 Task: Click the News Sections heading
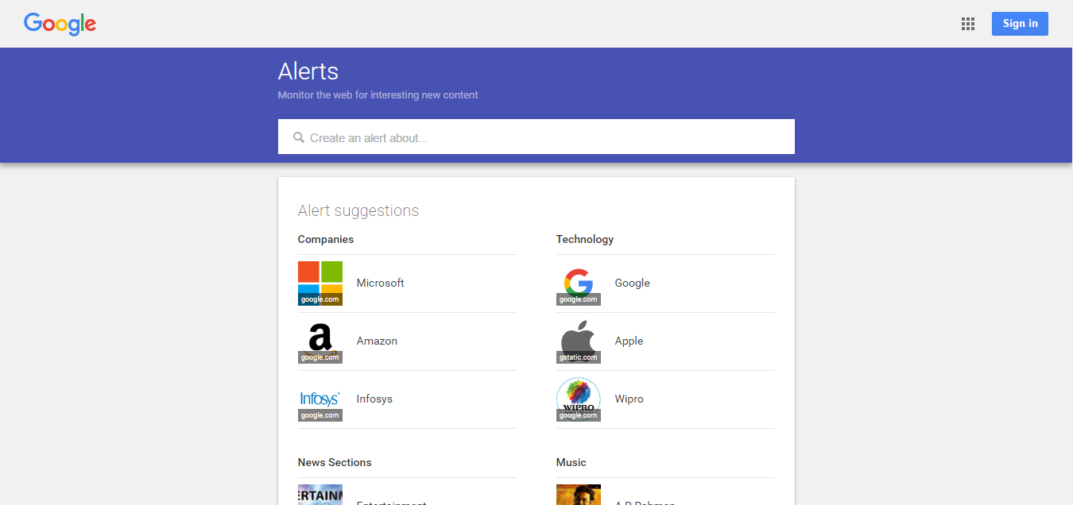point(335,462)
